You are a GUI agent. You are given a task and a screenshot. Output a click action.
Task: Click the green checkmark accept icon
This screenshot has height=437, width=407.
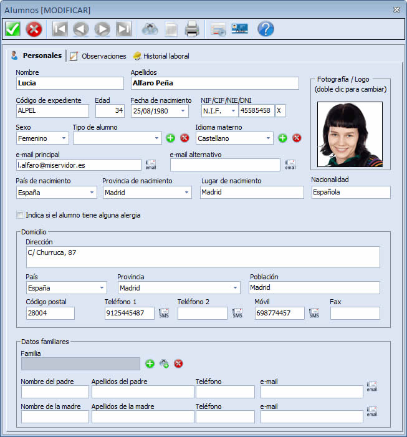click(12, 29)
